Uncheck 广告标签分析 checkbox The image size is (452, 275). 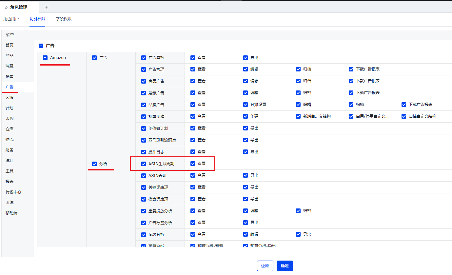[x=144, y=223]
